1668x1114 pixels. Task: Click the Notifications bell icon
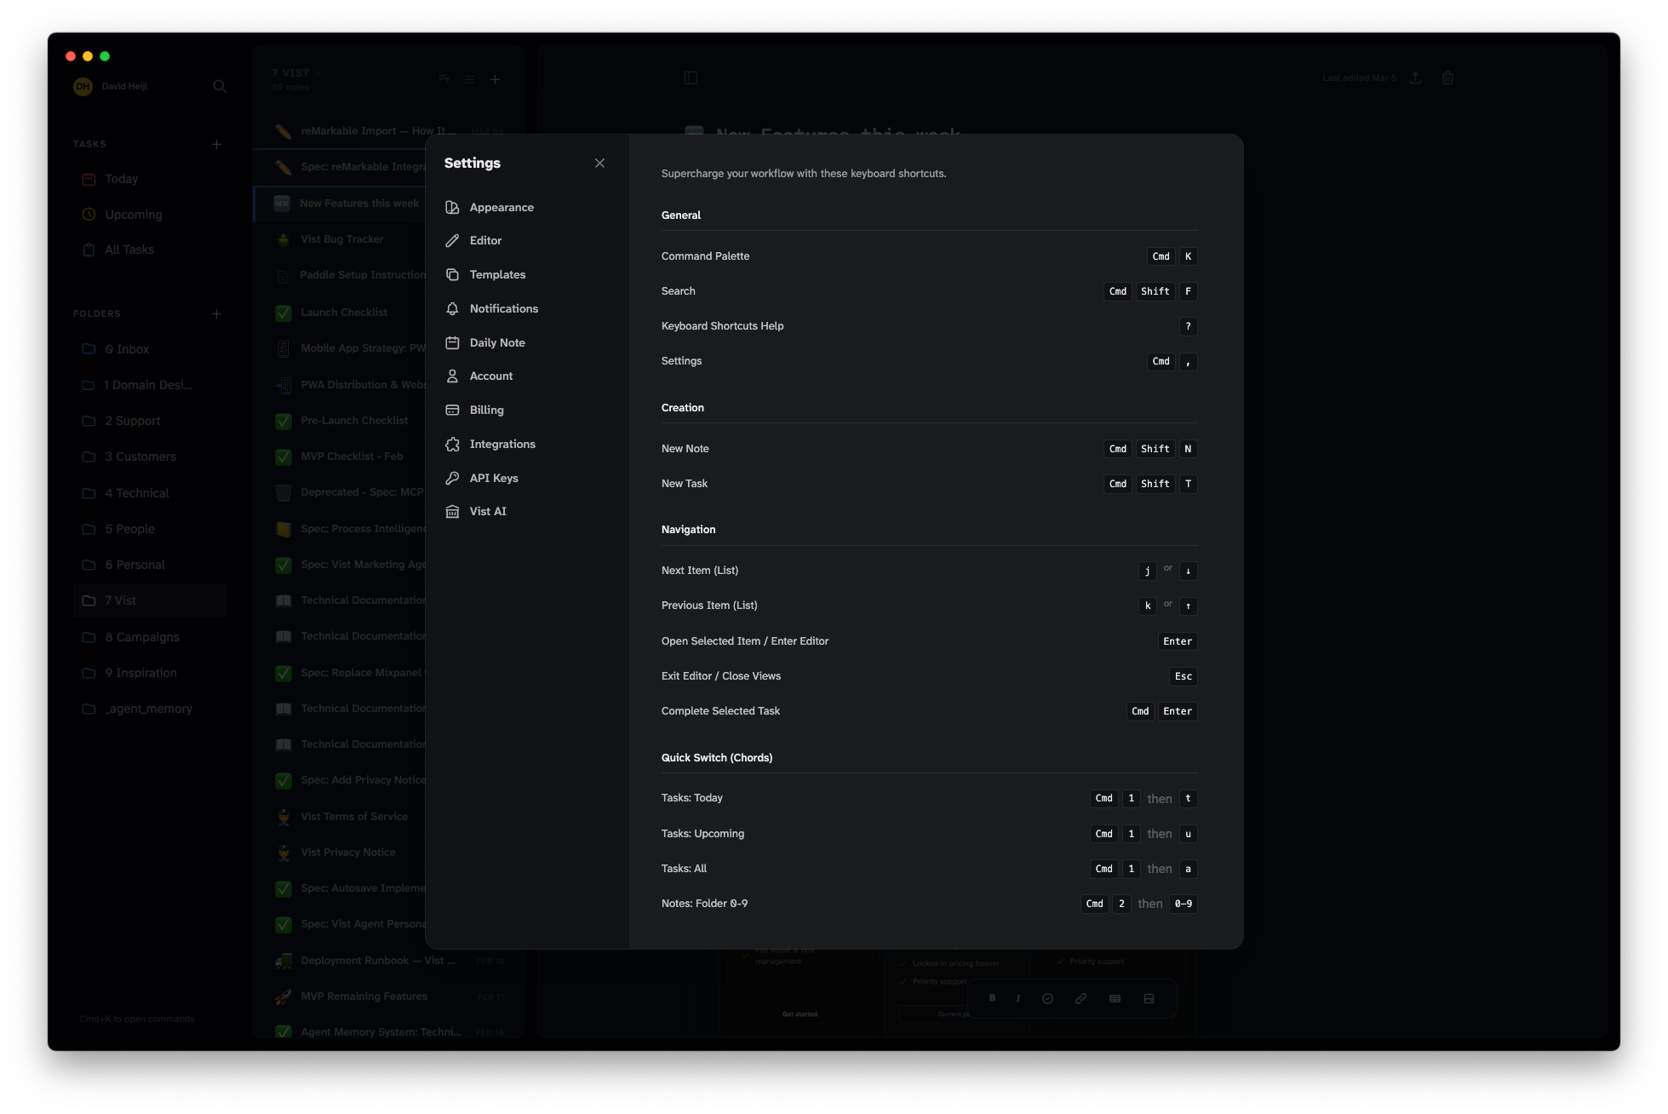(x=452, y=309)
